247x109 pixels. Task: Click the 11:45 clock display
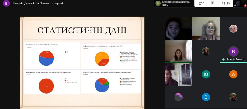(x=226, y=3)
